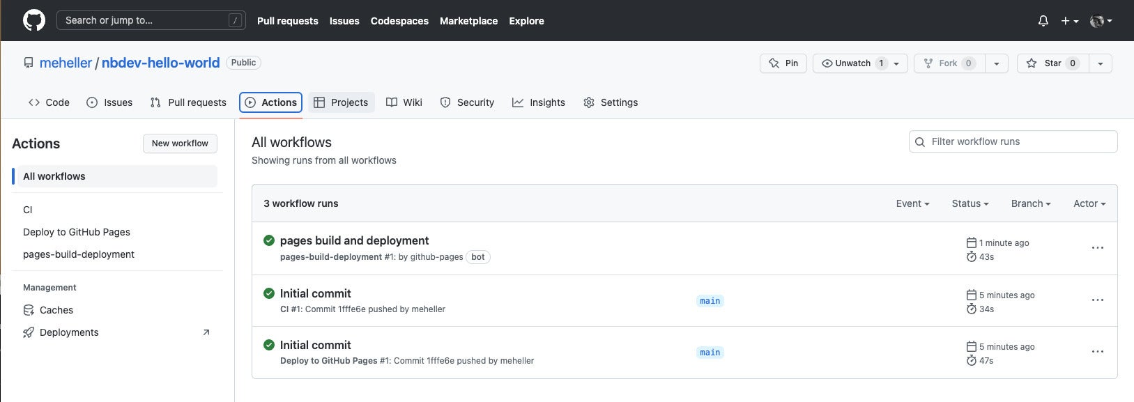
Task: Open the user avatar menu
Action: click(1101, 21)
